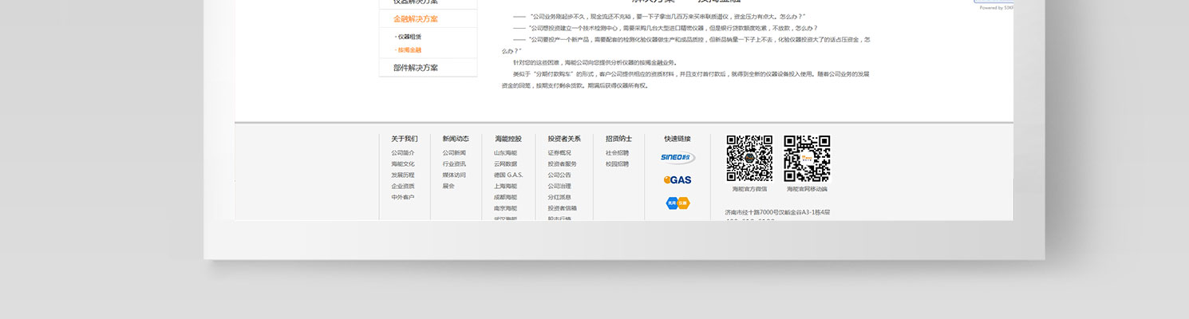Click 关于我们 footer heading
Image resolution: width=1189 pixels, height=319 pixels.
(x=405, y=139)
